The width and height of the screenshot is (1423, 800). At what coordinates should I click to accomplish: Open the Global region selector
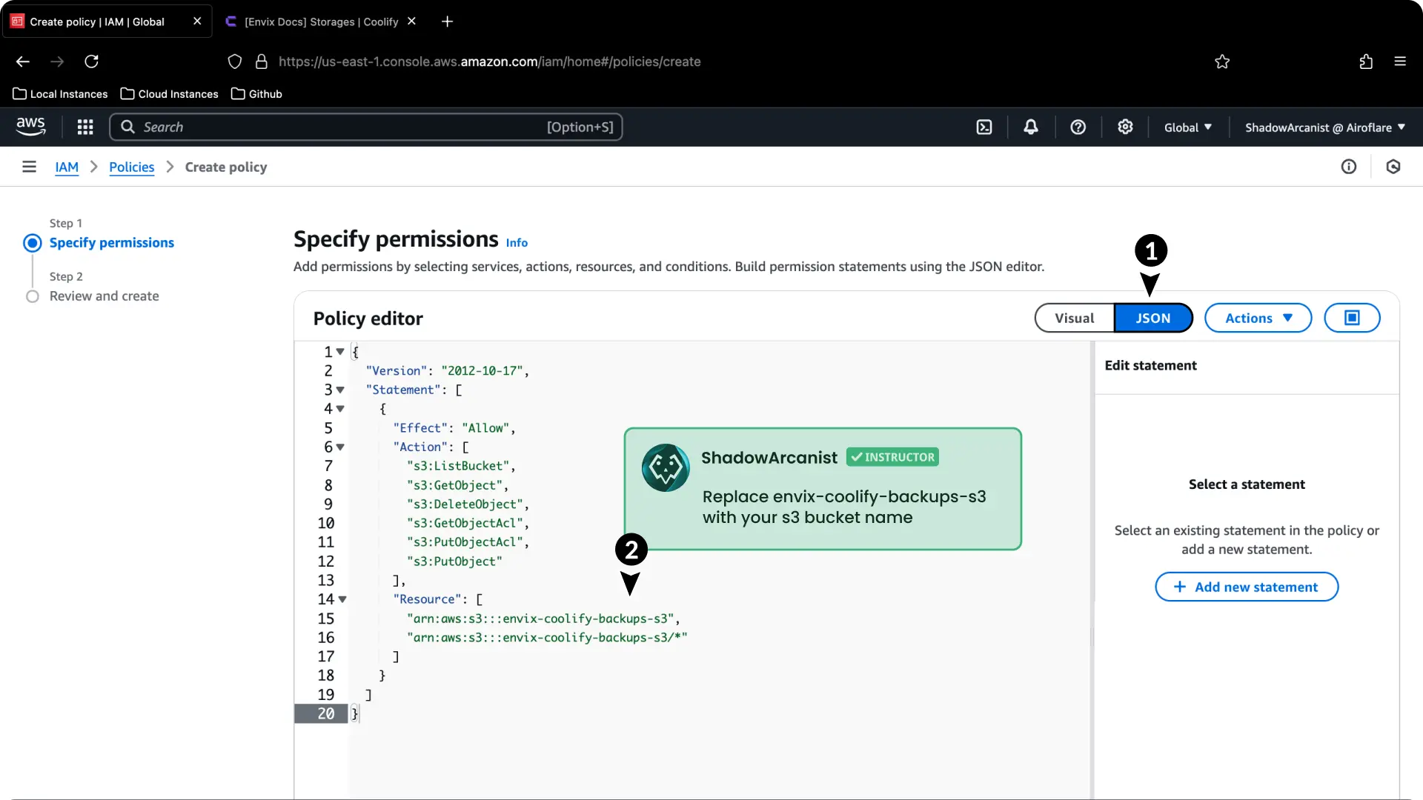pyautogui.click(x=1187, y=127)
